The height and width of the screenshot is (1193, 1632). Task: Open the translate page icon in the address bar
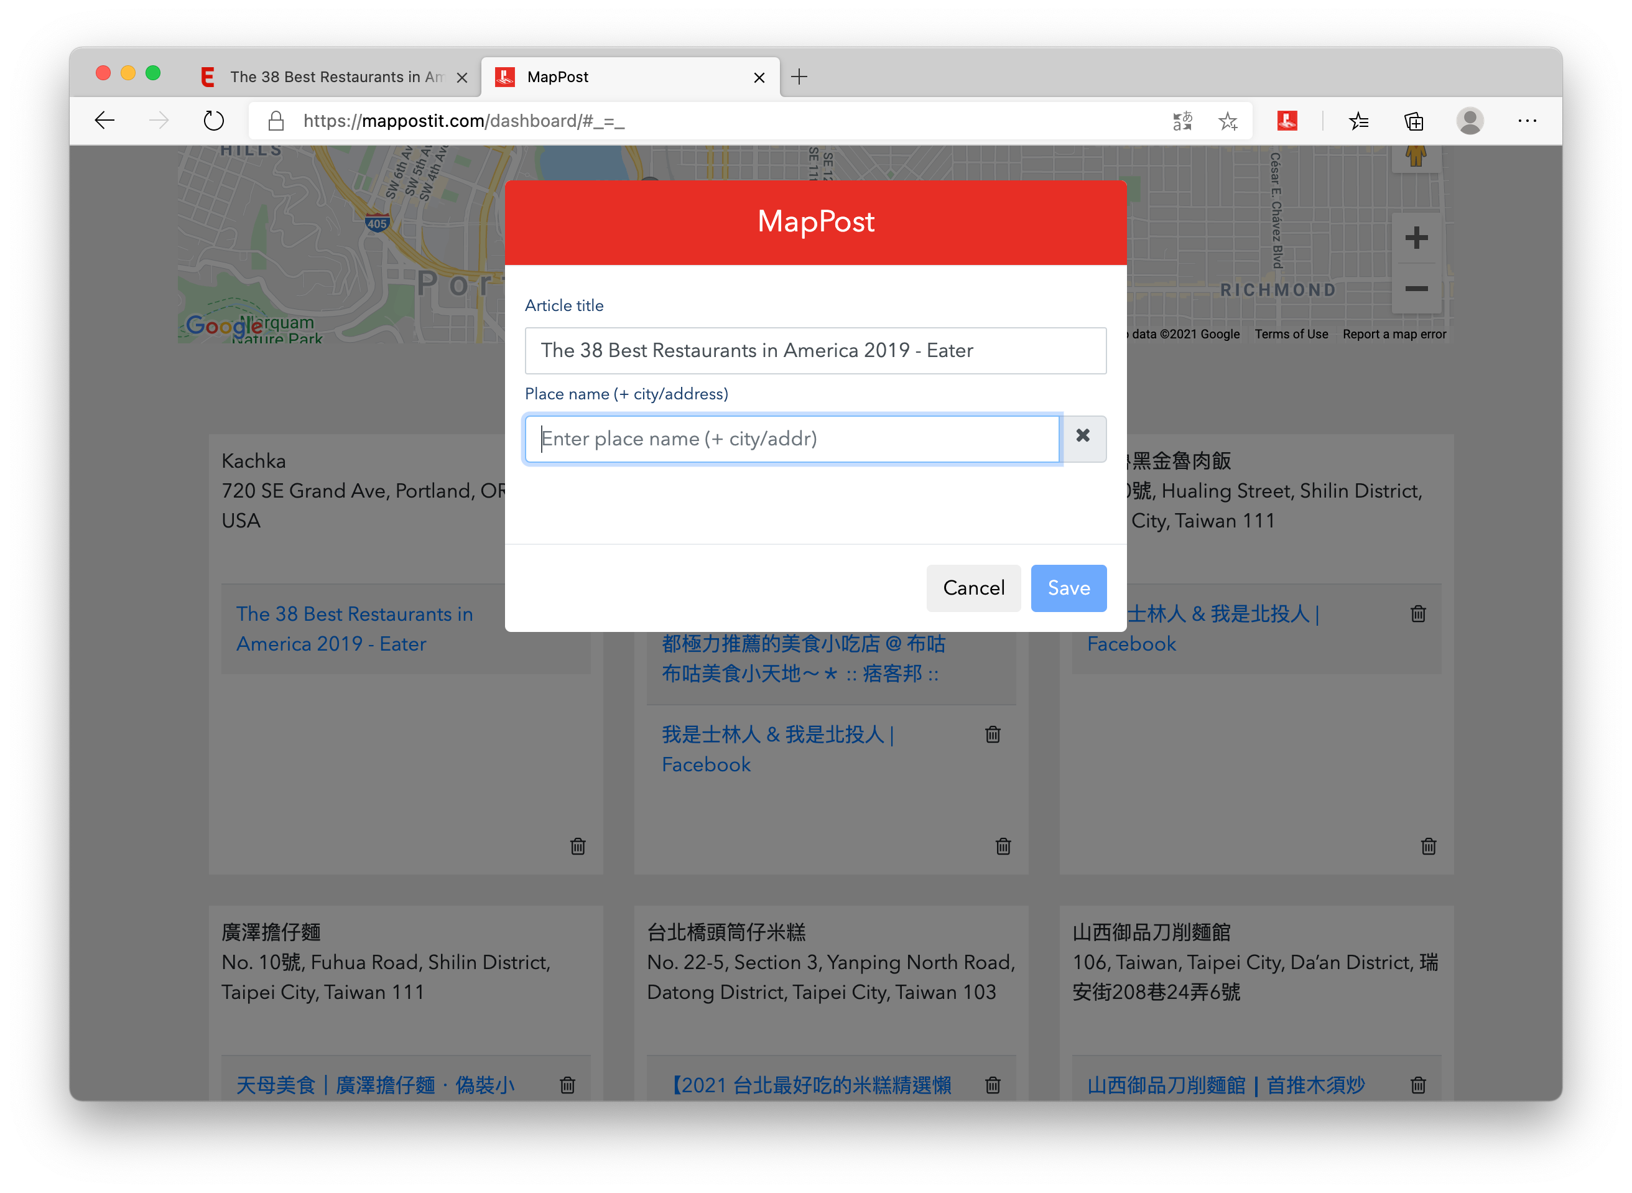(x=1182, y=121)
